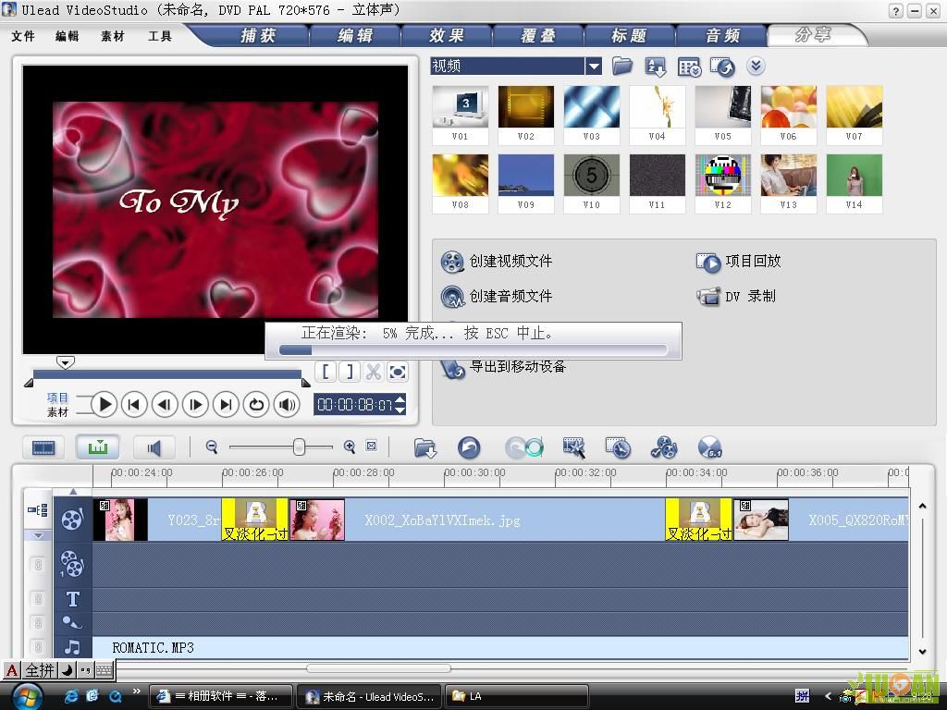The image size is (947, 710).
Task: Open the 工具 menu
Action: [159, 36]
